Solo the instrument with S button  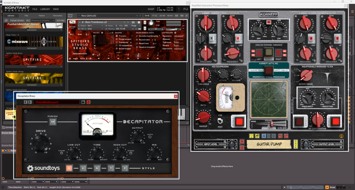144,22
